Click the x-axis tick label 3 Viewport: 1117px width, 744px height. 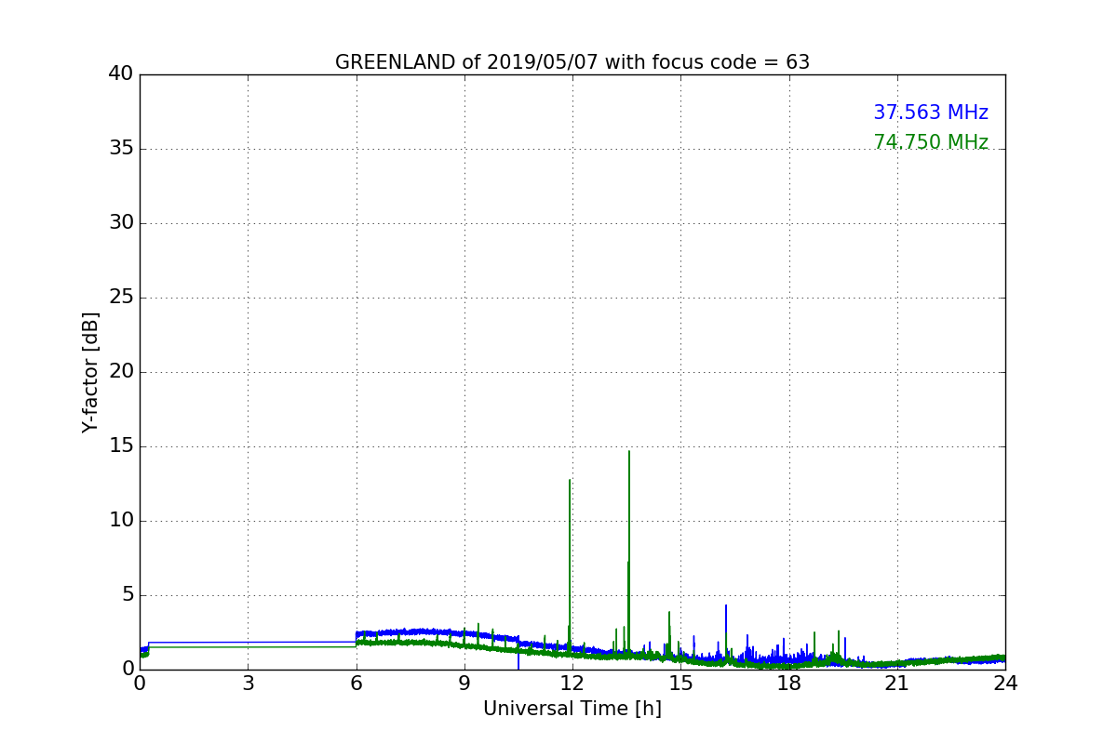pos(248,684)
